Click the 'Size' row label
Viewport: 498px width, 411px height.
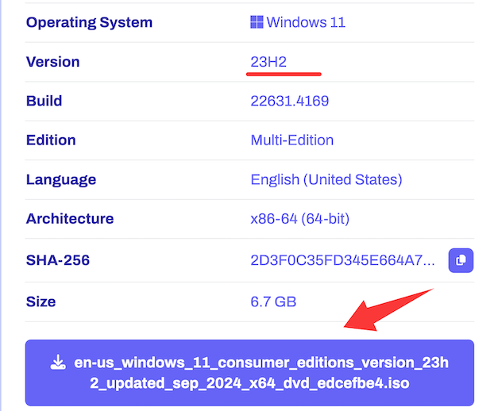click(x=41, y=302)
